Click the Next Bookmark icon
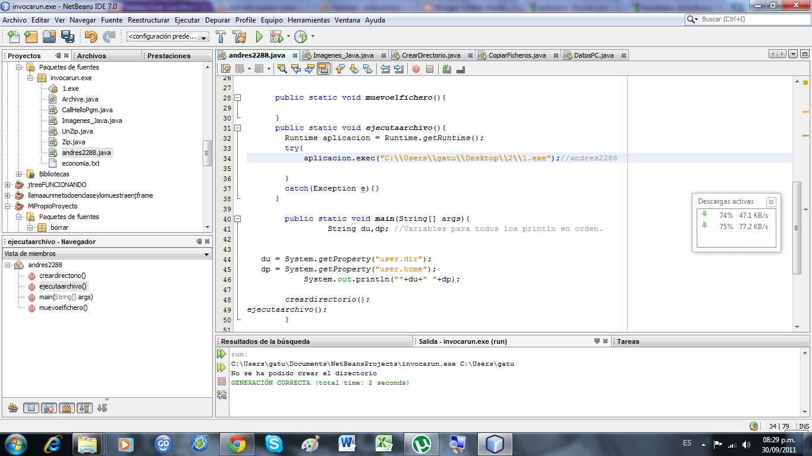812x456 pixels. [x=354, y=69]
